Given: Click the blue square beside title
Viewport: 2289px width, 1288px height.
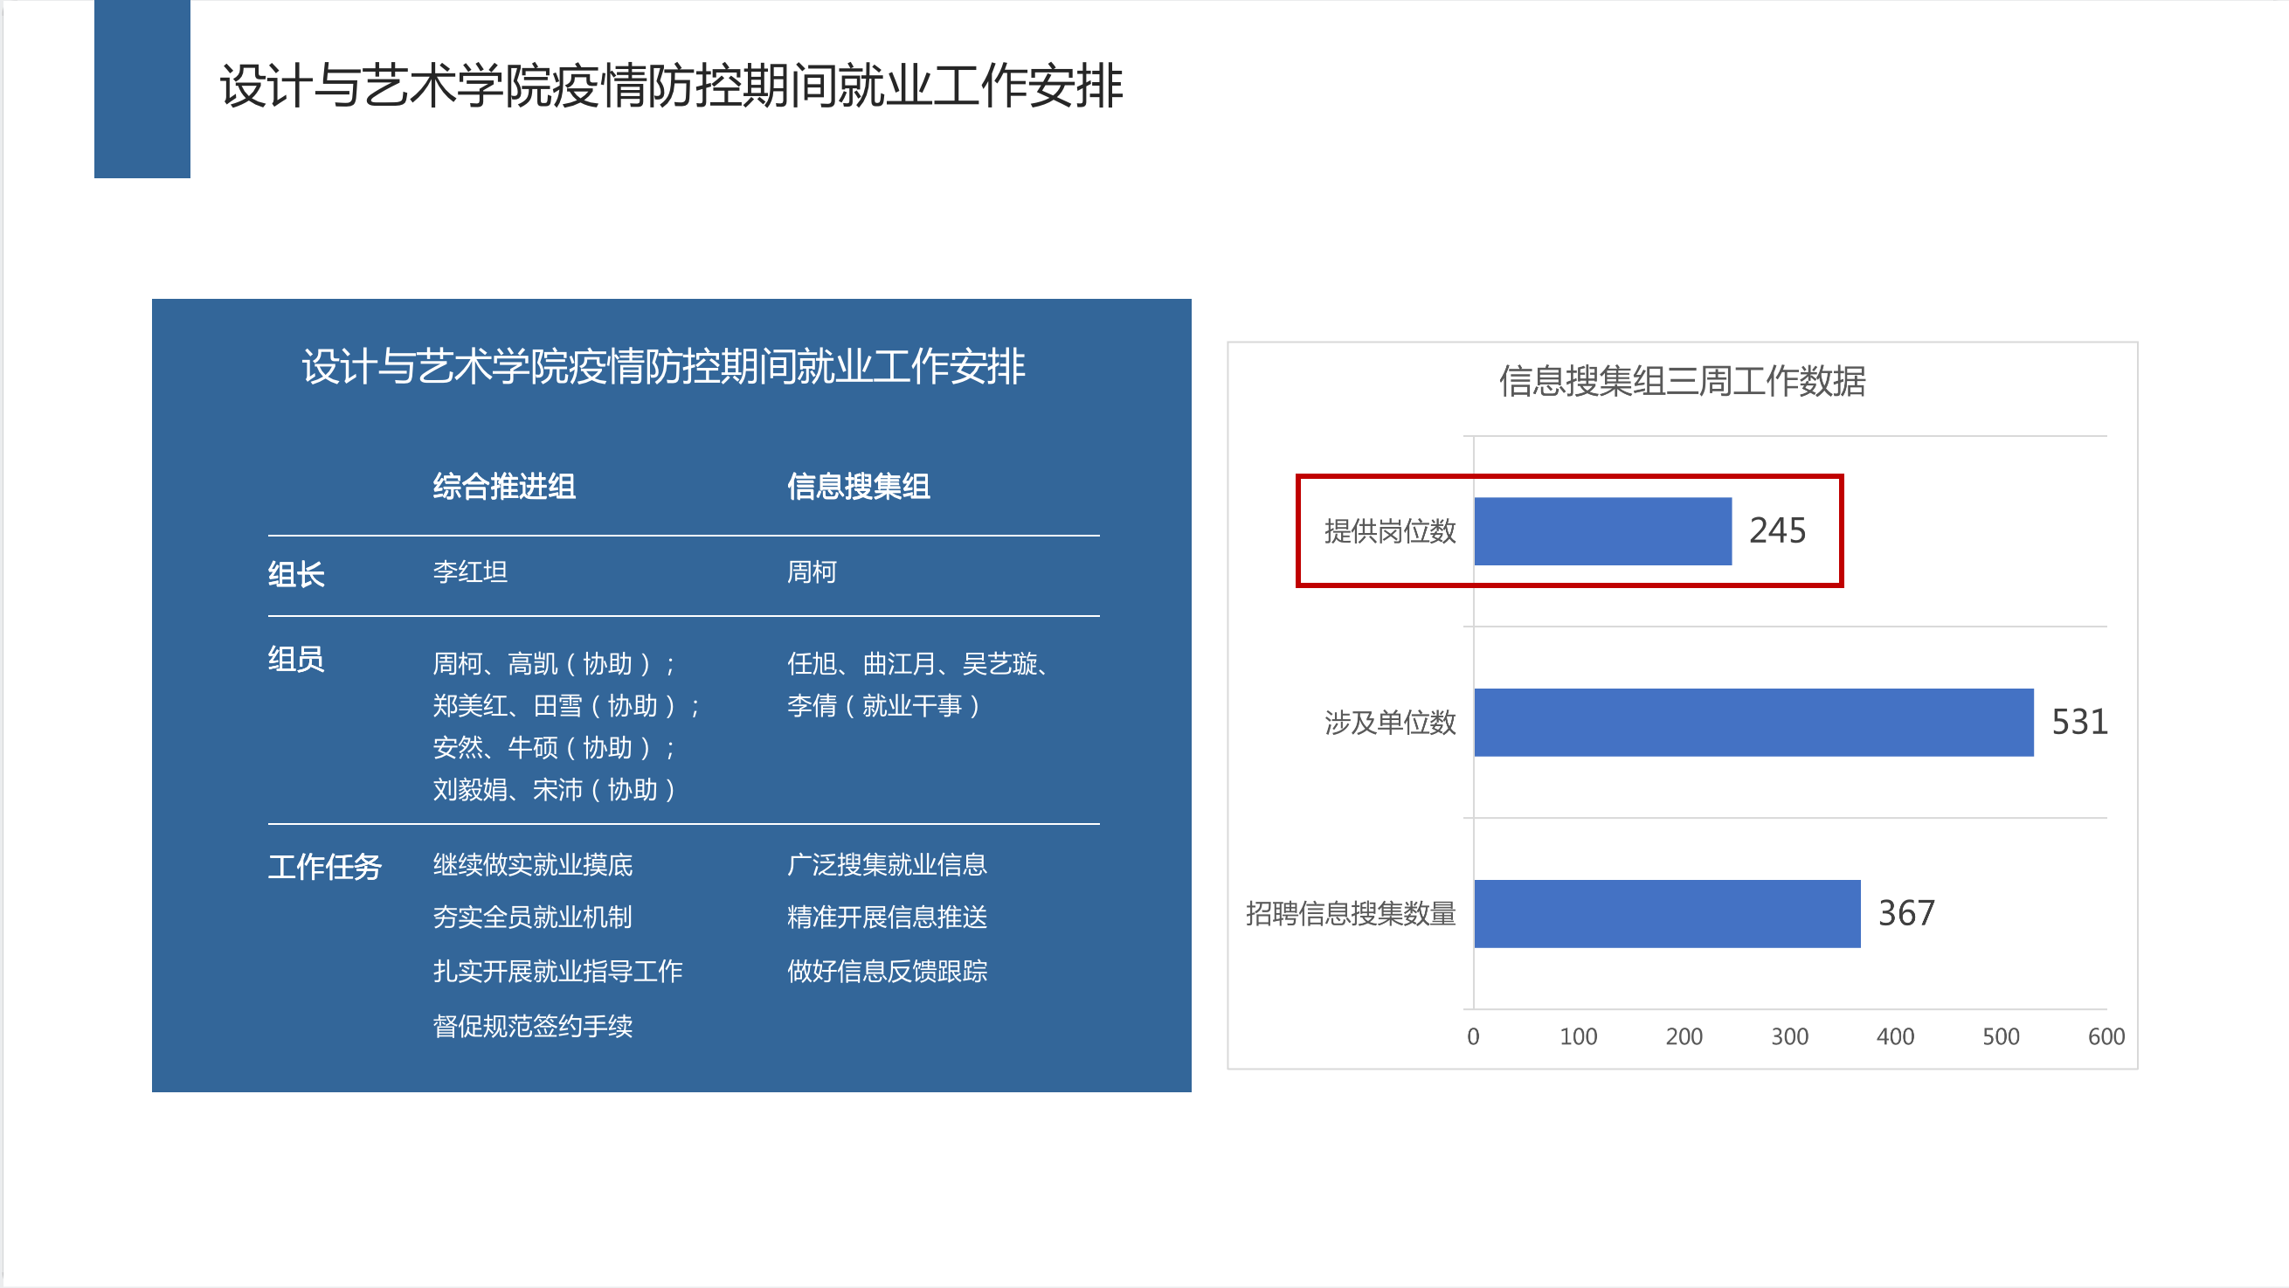Looking at the screenshot, I should (142, 89).
